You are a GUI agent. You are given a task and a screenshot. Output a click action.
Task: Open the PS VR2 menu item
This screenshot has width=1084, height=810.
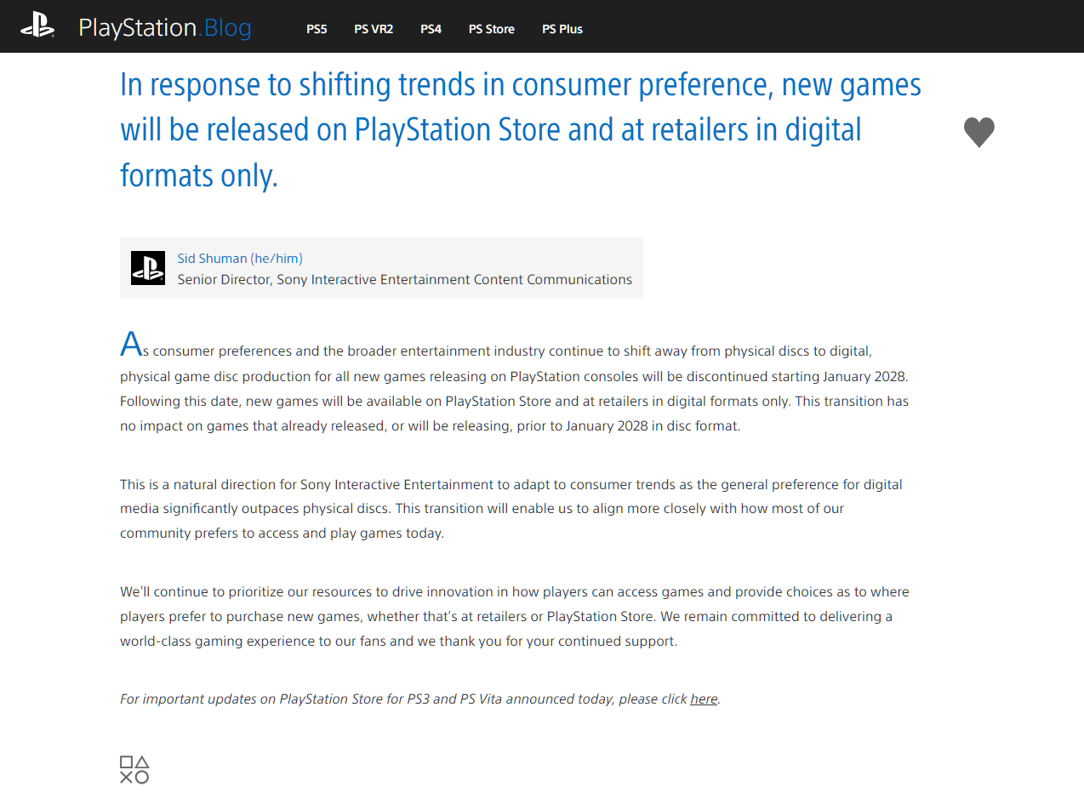pos(374,29)
